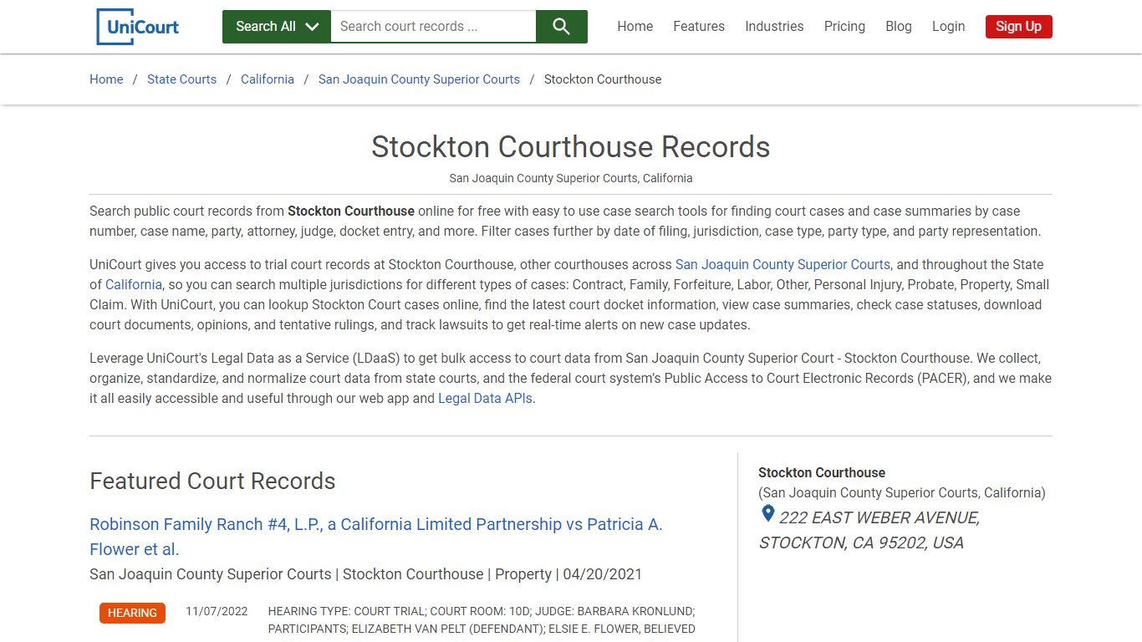Click the Stockton Courthouse Records heading
This screenshot has width=1142, height=642.
pos(571,147)
